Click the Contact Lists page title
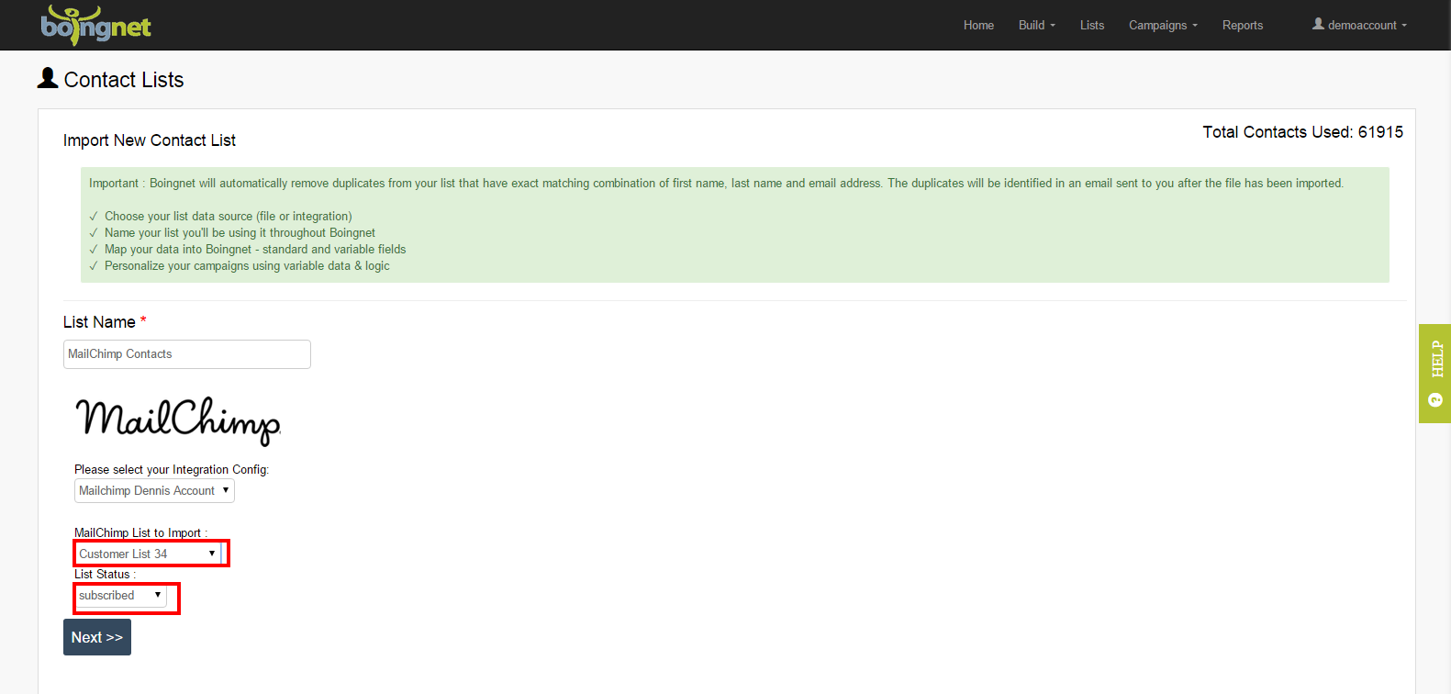The image size is (1451, 694). tap(124, 80)
